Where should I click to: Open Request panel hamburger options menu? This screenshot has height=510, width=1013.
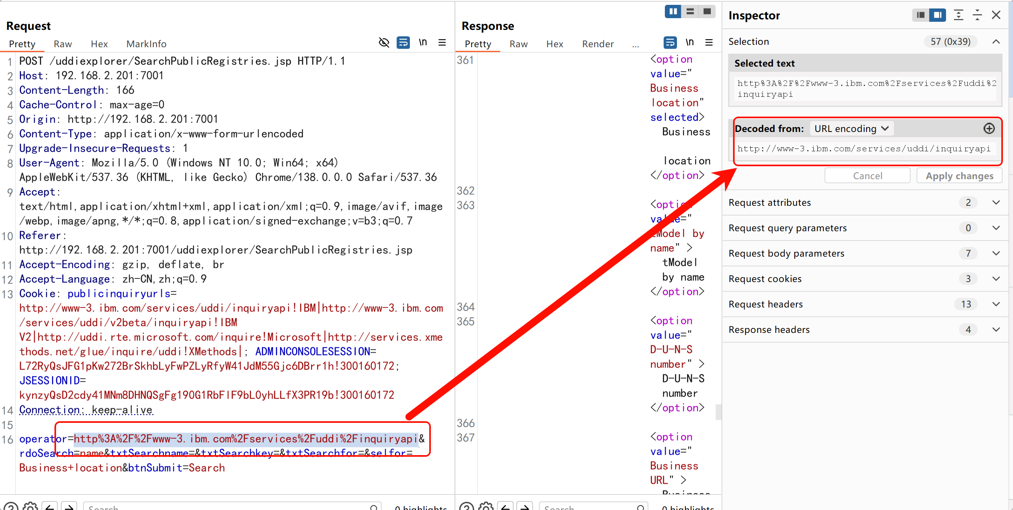click(442, 42)
